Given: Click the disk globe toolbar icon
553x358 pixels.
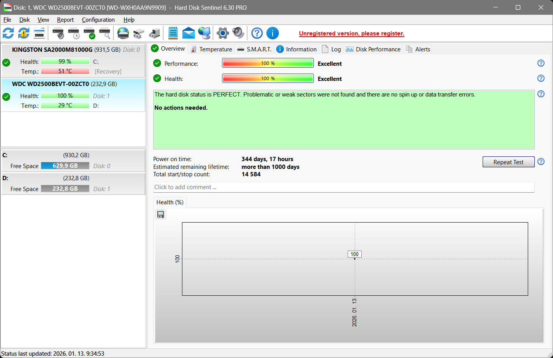Looking at the screenshot, I should click(x=123, y=33).
